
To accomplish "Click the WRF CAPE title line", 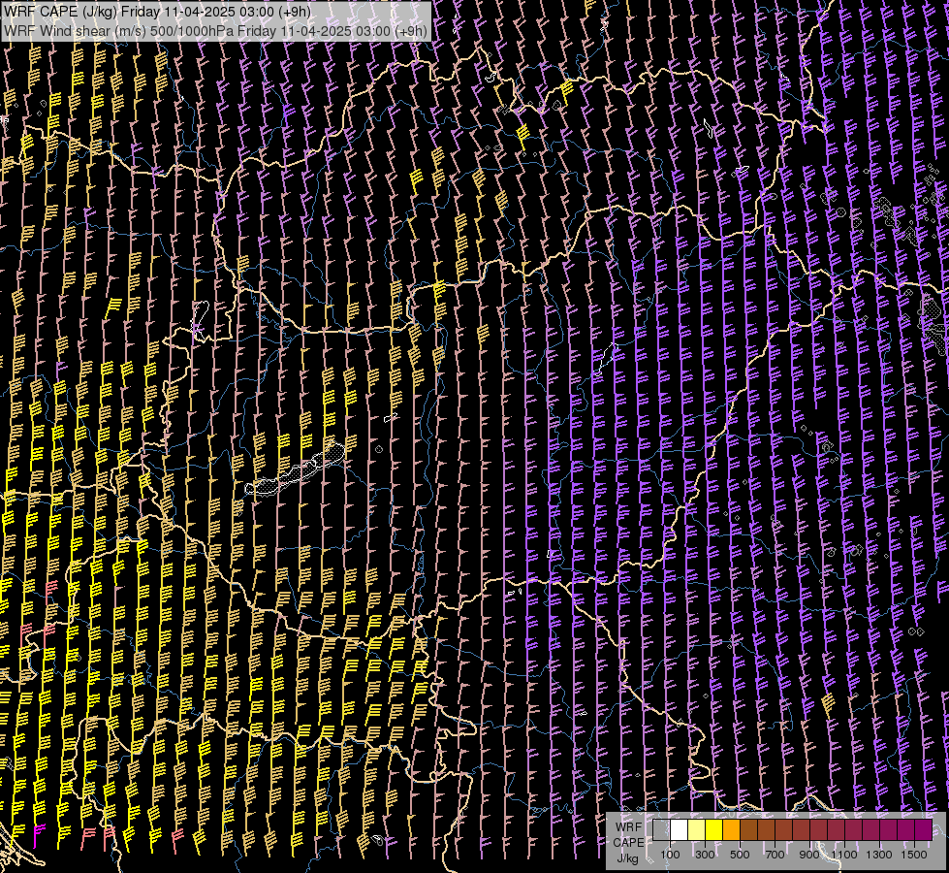I will pos(157,12).
